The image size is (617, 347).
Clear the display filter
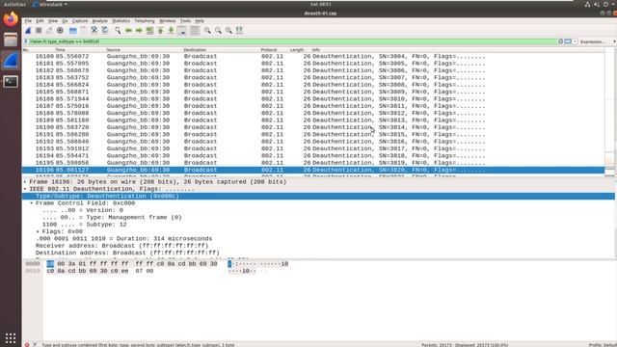coord(561,41)
